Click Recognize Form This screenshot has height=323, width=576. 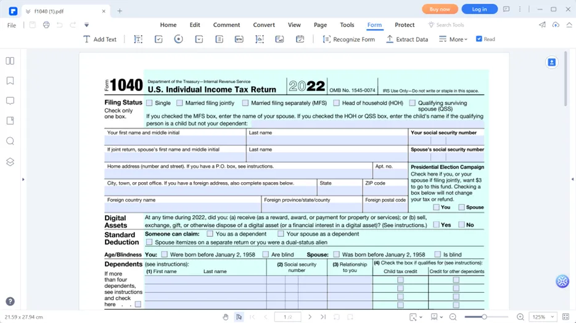tap(348, 39)
